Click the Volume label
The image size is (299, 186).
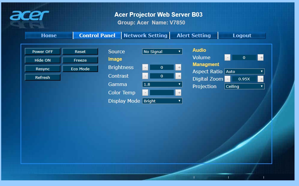pyautogui.click(x=201, y=57)
